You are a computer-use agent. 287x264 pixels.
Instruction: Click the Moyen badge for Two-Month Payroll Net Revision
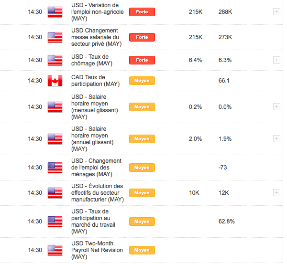pyautogui.click(x=142, y=250)
